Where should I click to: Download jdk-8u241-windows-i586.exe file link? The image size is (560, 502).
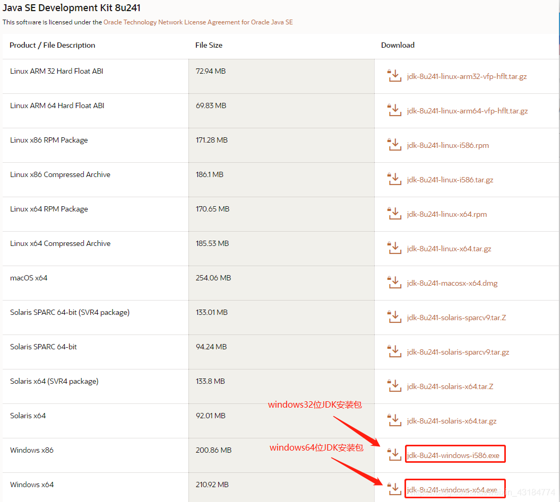point(453,455)
